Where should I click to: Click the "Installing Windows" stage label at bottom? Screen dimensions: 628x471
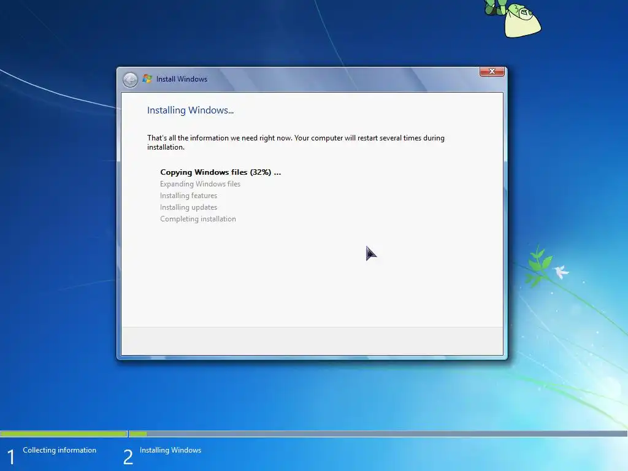pyautogui.click(x=170, y=450)
